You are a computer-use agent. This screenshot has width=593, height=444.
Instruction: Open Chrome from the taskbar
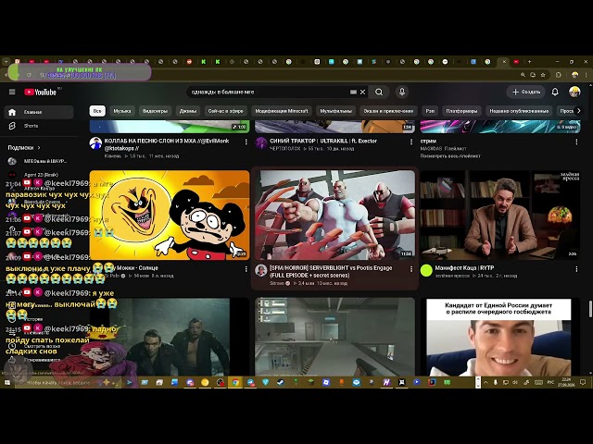(x=235, y=382)
